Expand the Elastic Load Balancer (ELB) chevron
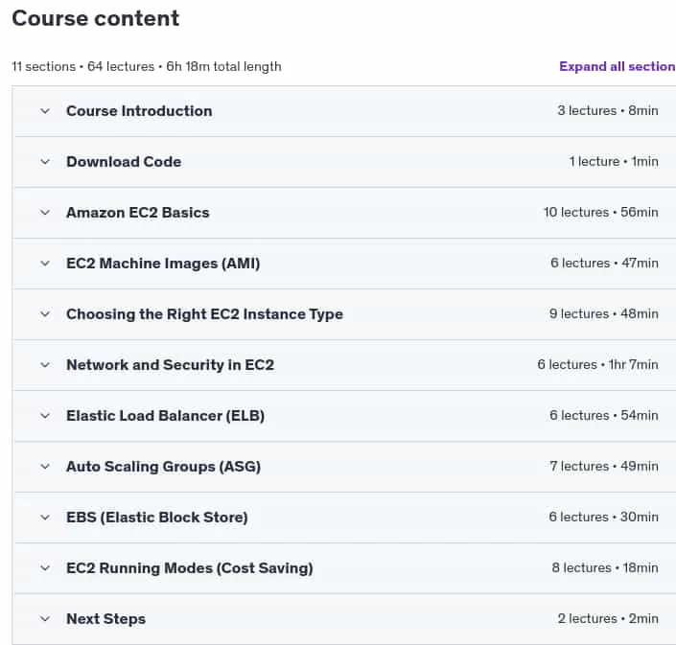Image resolution: width=676 pixels, height=645 pixels. pyautogui.click(x=45, y=416)
